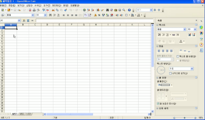The image size is (205, 120).
Task: Click the Zoom magnifier icon
Action: (124, 10)
